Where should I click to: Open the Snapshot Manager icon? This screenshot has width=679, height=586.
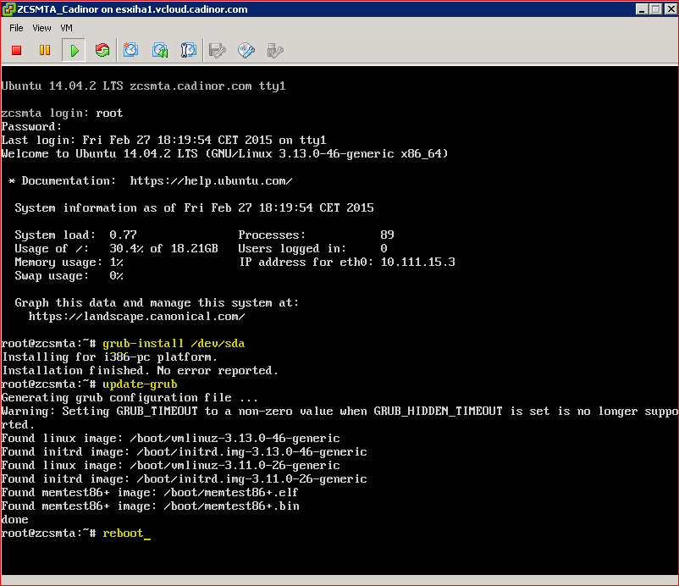click(188, 50)
